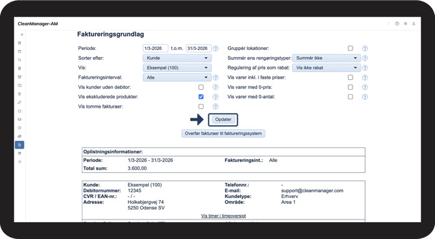The height and width of the screenshot is (239, 435).
Task: Open the calendar icon in sidebar
Action: [x=19, y=51]
